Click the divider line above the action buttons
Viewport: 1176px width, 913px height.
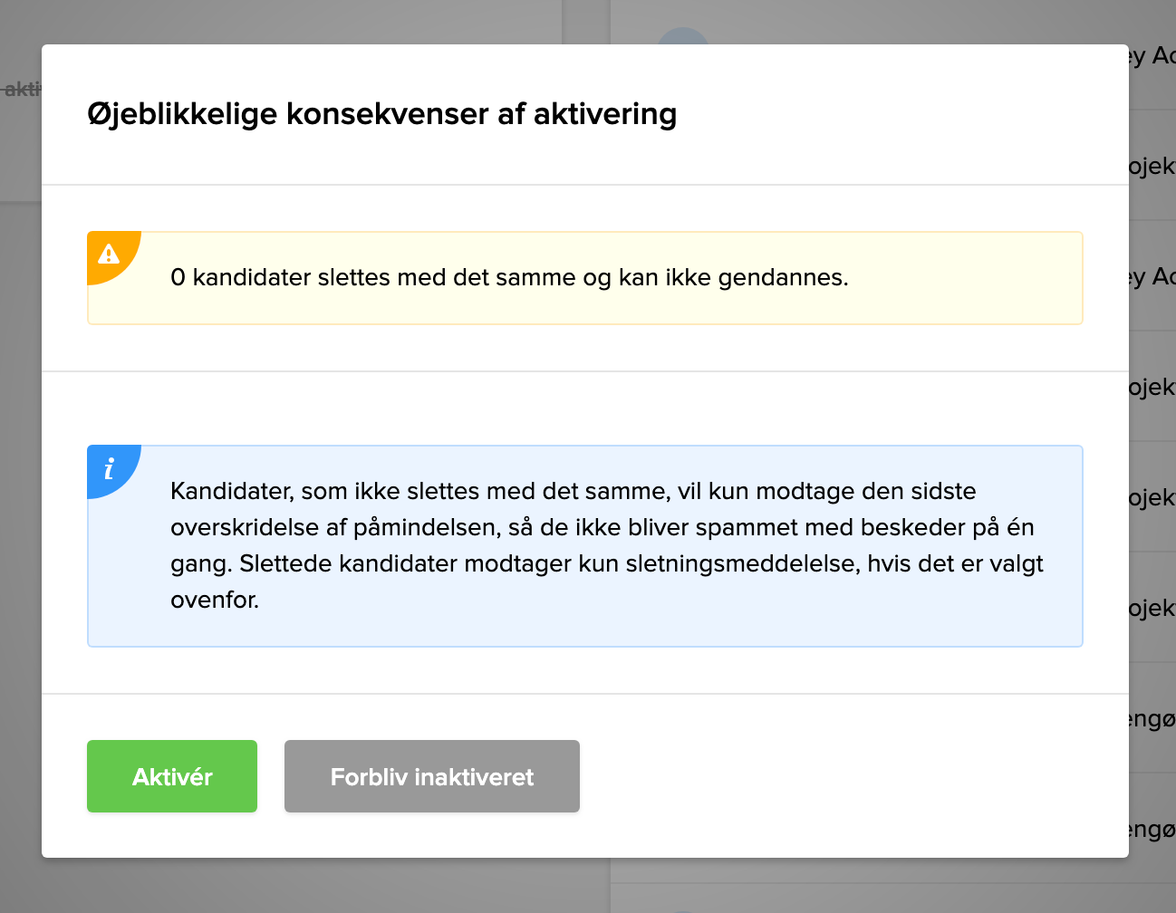[584, 692]
